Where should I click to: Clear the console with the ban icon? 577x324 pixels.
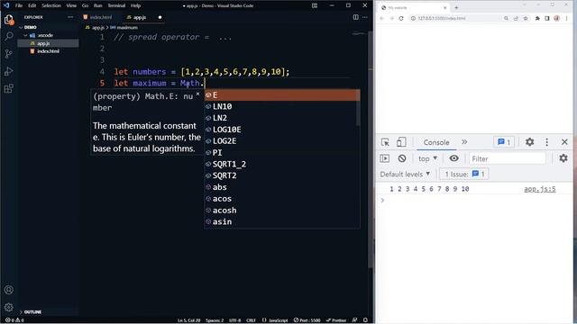402,158
